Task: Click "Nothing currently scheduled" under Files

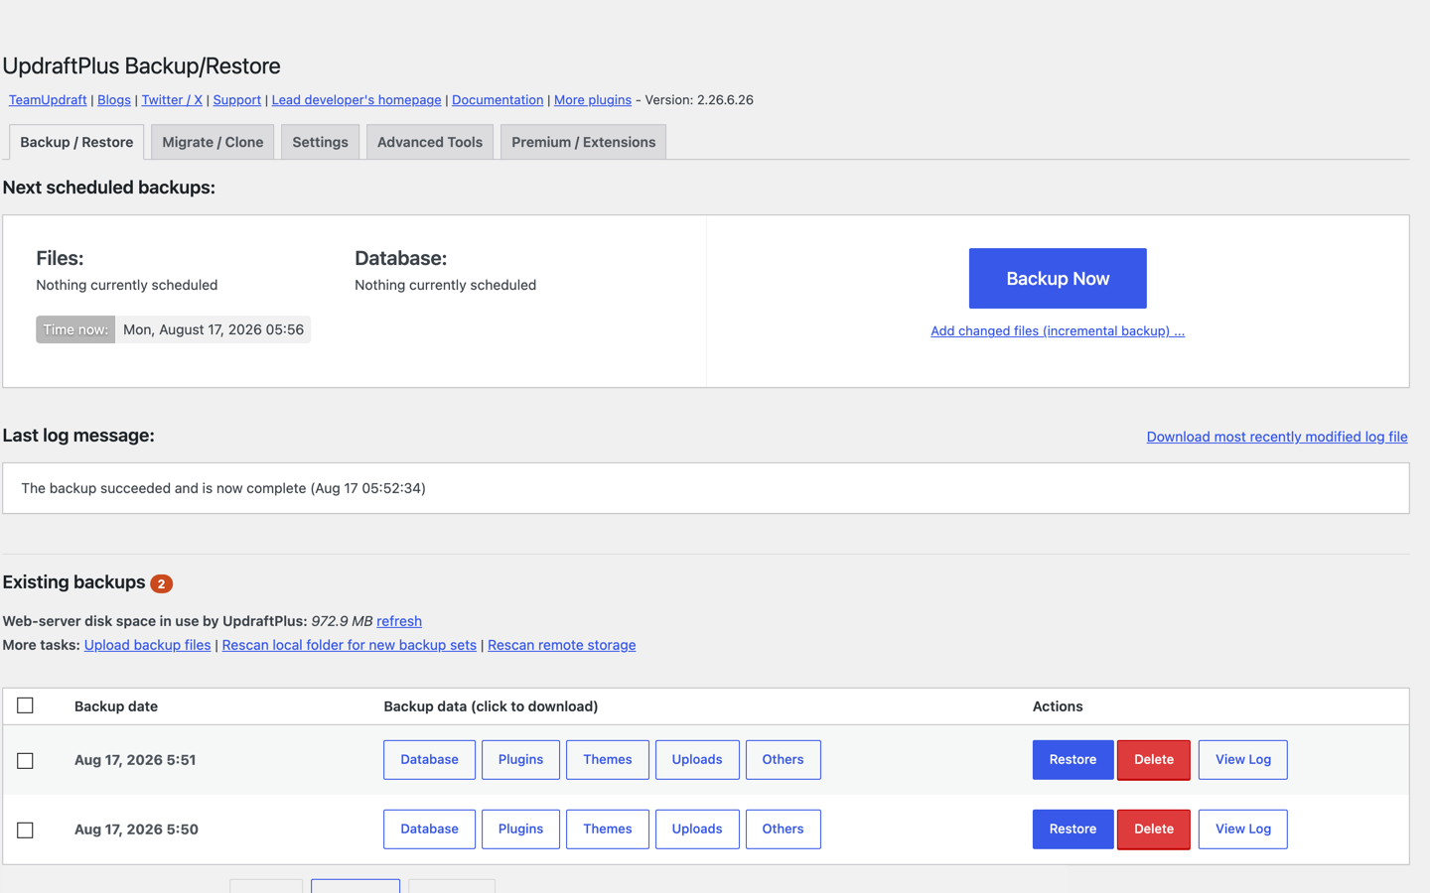Action: pos(127,285)
